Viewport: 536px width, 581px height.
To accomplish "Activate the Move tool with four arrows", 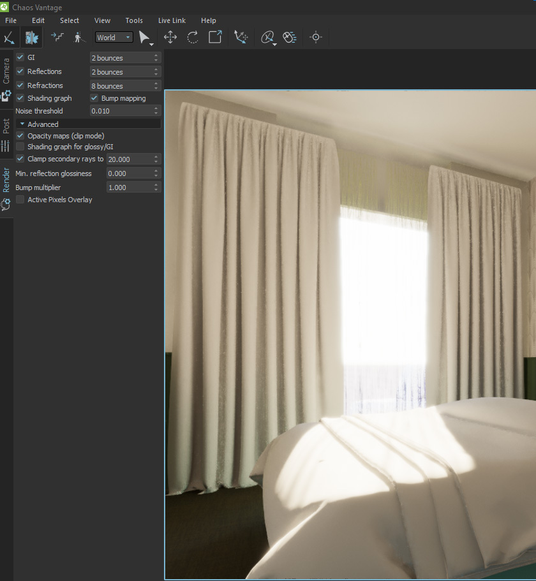I will coord(170,37).
